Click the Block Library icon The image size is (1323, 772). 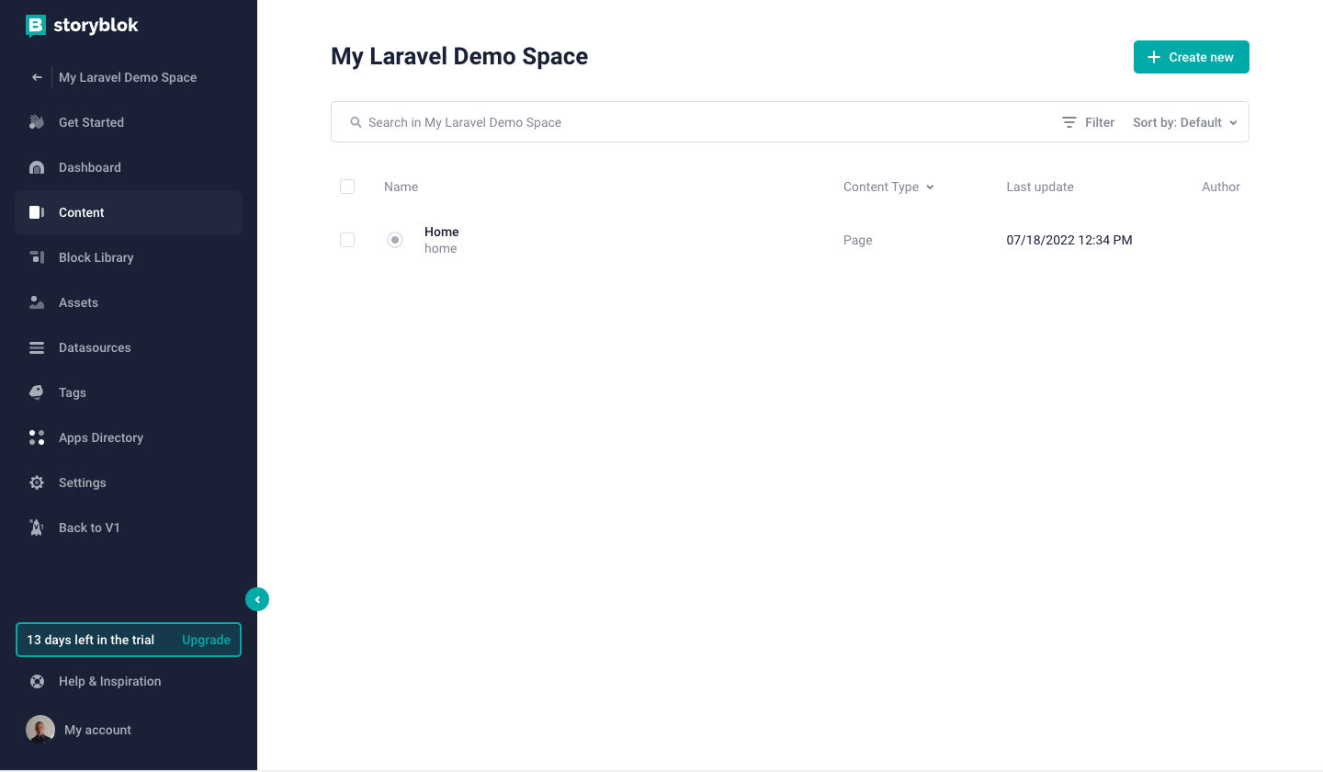[x=37, y=257]
